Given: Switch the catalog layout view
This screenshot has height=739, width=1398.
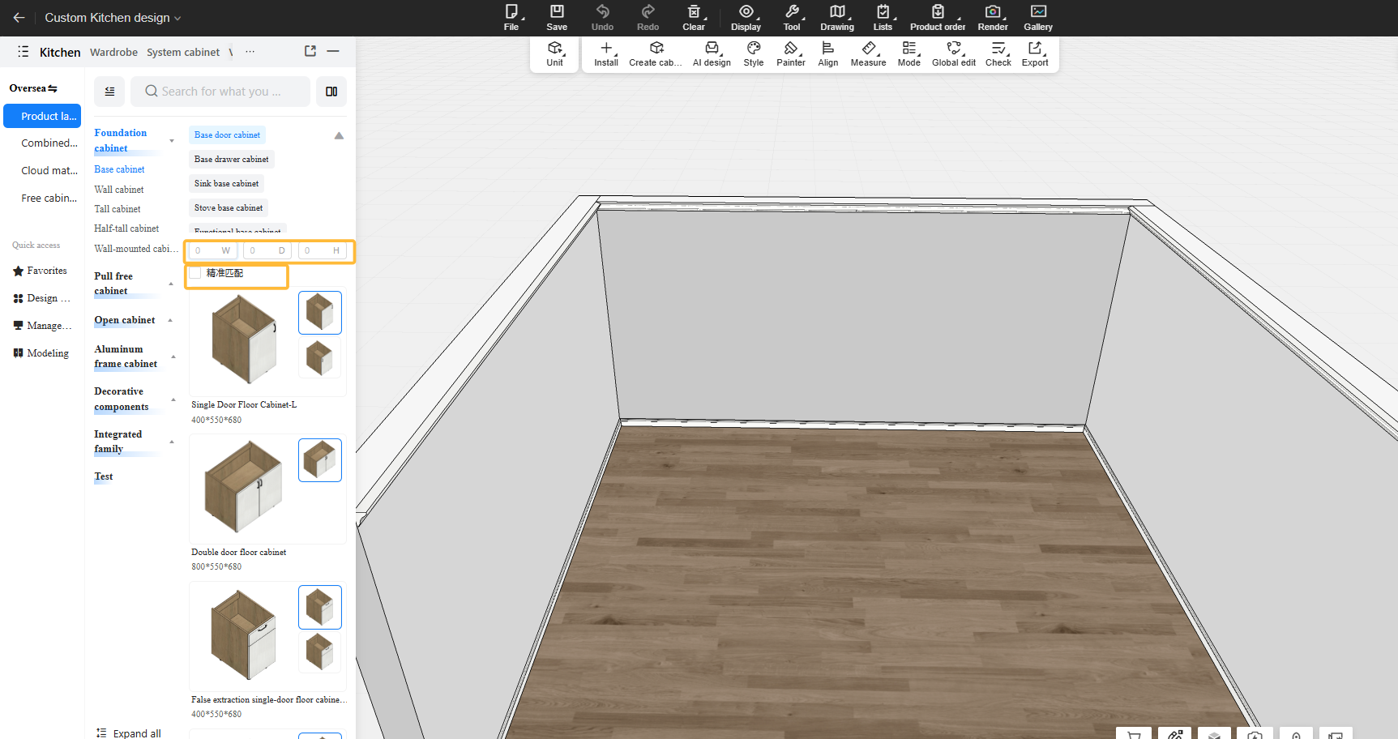Looking at the screenshot, I should [x=331, y=92].
